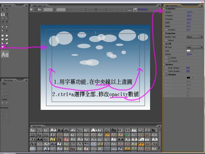Activate the Ellipse tool
This screenshot has height=154, width=205.
(x=3, y=46)
